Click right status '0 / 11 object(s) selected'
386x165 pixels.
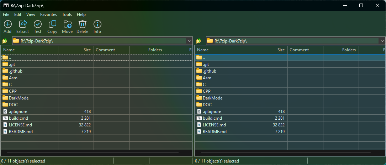(217, 161)
